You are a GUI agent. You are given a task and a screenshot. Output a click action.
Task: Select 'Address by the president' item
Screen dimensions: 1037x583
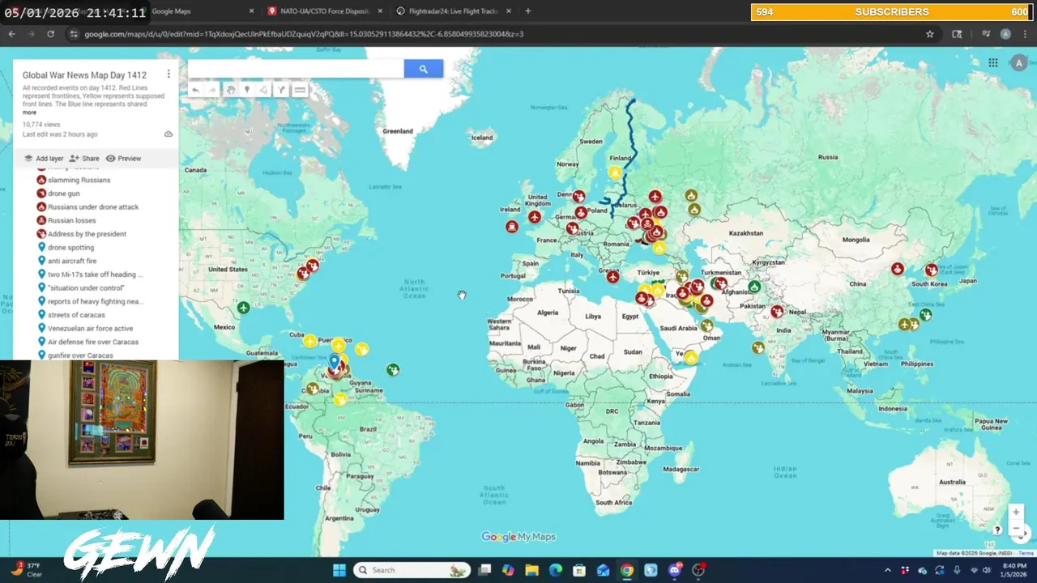click(x=87, y=234)
